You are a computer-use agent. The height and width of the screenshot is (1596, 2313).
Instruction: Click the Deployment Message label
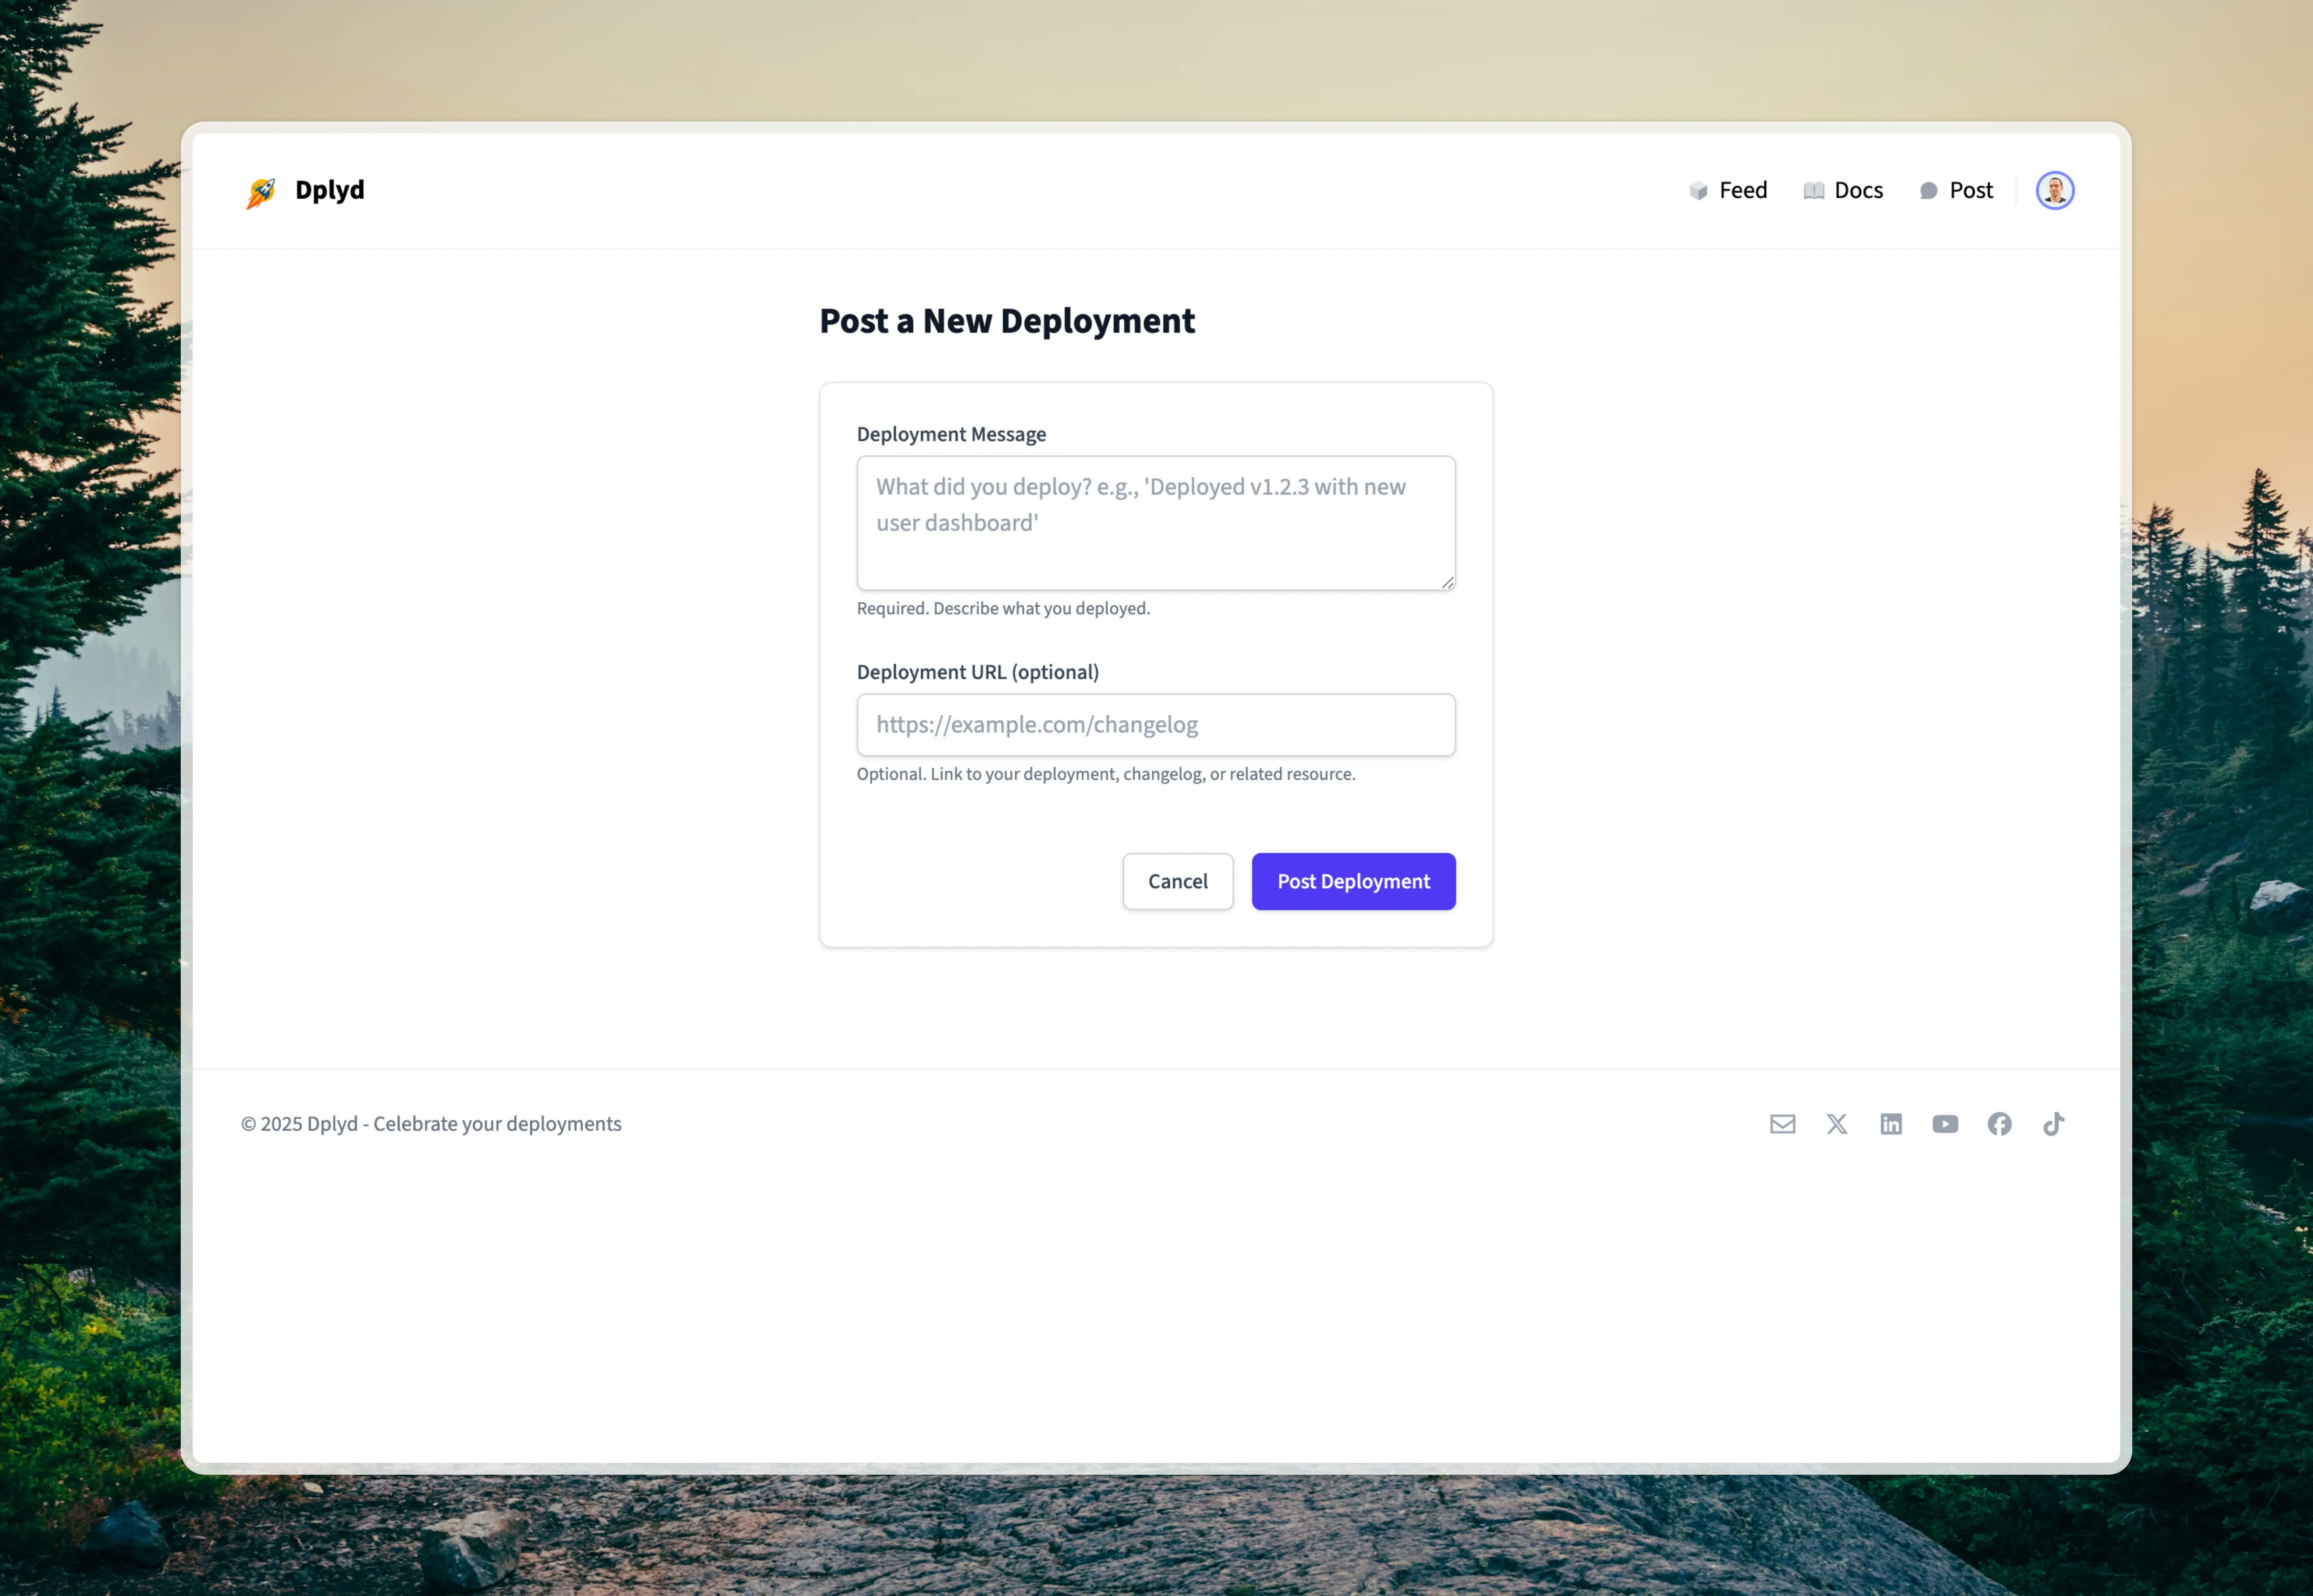[951, 434]
